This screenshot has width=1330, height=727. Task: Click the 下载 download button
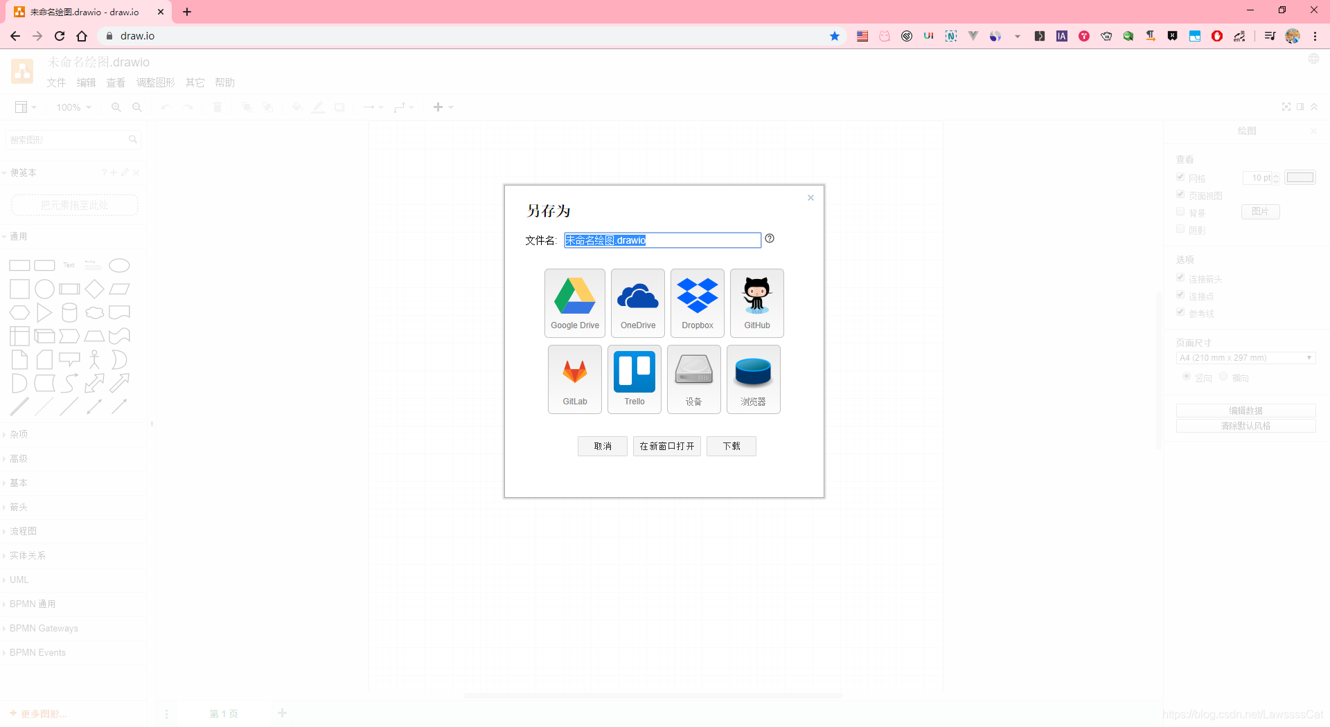tap(731, 446)
